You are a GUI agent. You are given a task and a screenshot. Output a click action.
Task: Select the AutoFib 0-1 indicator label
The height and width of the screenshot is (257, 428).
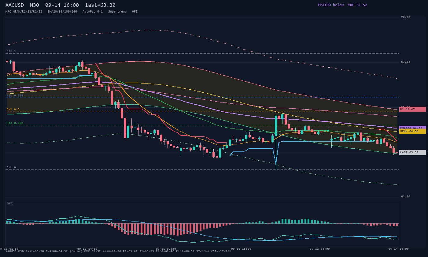click(x=93, y=11)
